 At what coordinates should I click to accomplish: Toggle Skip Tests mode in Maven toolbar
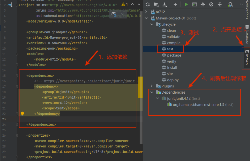[211, 4]
